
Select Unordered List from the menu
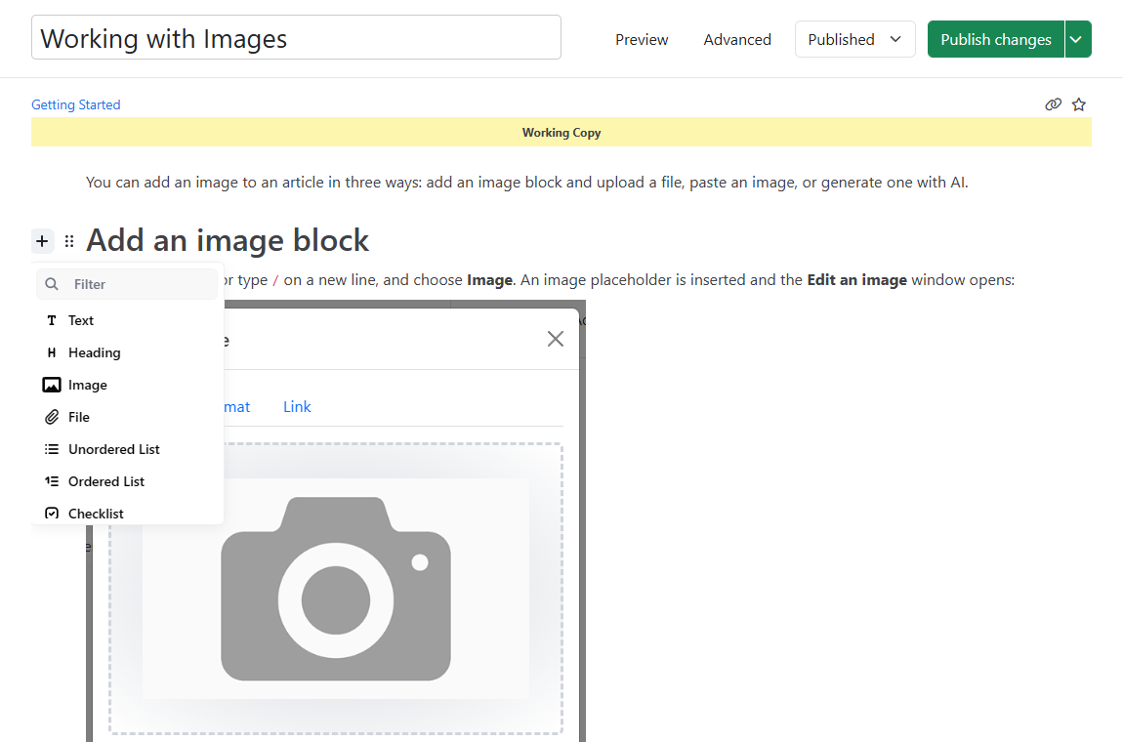click(128, 449)
